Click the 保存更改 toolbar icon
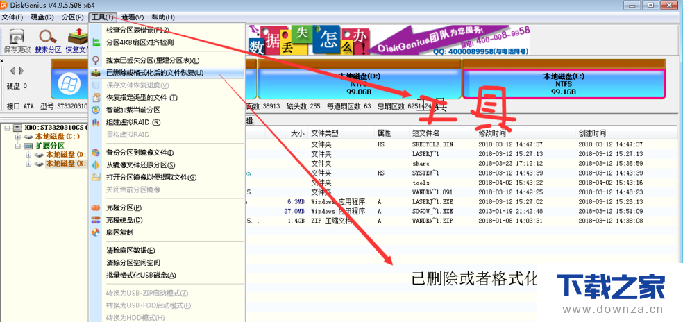This screenshot has height=322, width=683. (x=17, y=37)
